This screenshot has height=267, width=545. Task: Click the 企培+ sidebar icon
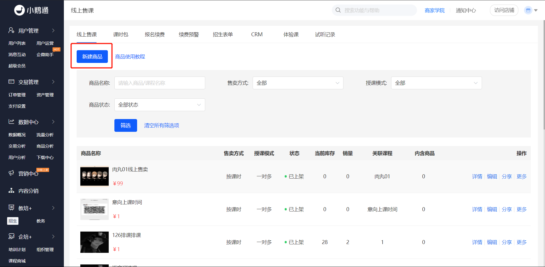pyautogui.click(x=11, y=236)
